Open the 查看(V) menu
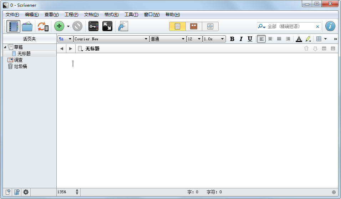 click(x=51, y=15)
